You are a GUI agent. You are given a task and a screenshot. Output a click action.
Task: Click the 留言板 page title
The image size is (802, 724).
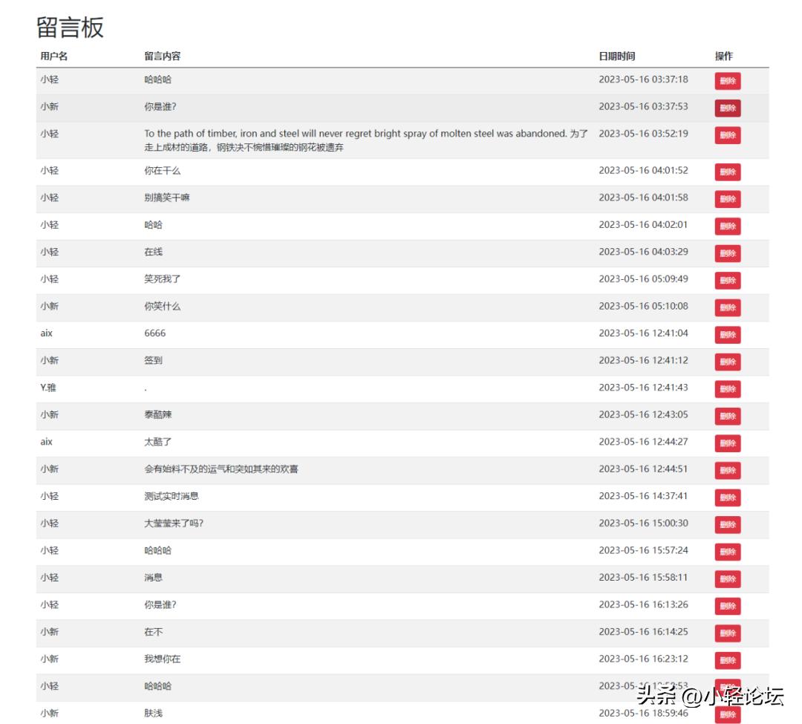point(71,27)
